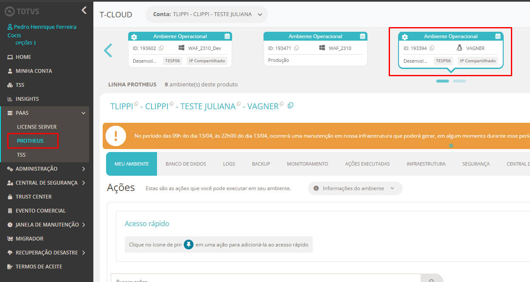Click the calendar icon on WAF_2310 card
Screen dimensions: 530x282
point(362,36)
